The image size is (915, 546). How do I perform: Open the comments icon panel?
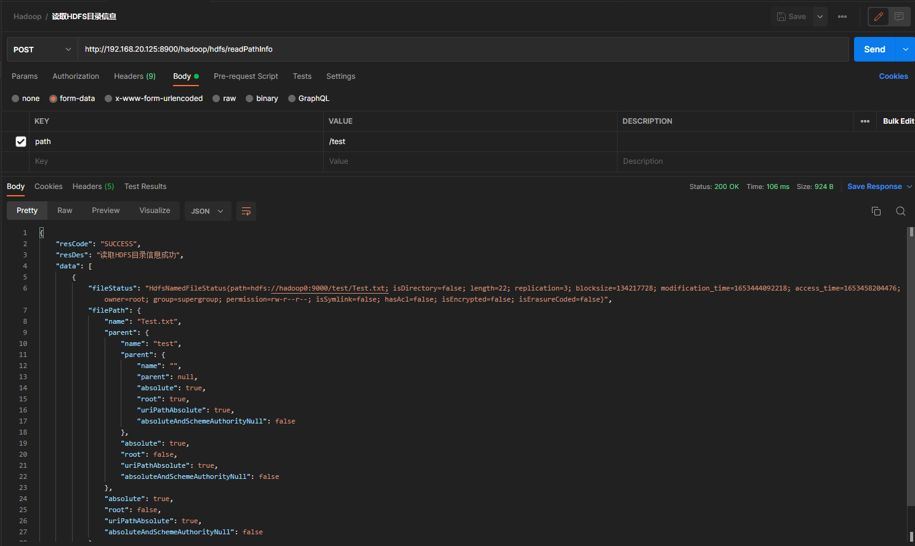coord(899,17)
